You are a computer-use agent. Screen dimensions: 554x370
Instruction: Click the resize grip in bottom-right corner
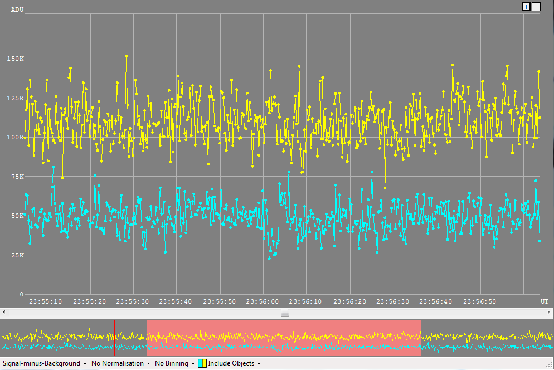[x=550, y=366]
